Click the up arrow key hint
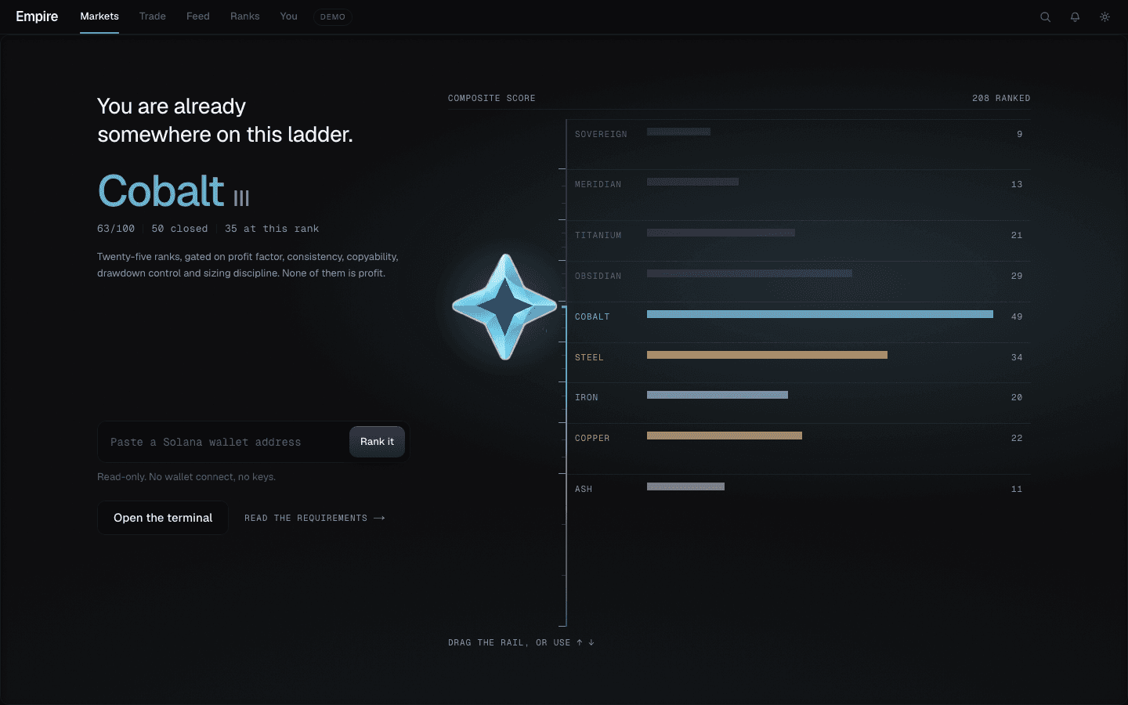 (580, 642)
